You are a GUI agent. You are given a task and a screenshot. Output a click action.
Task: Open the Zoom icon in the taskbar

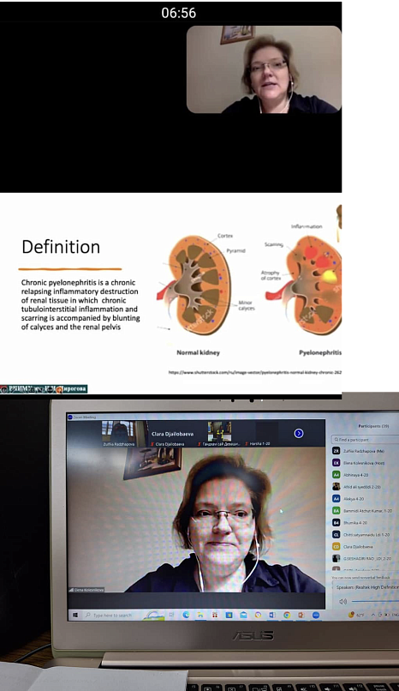coord(316,616)
